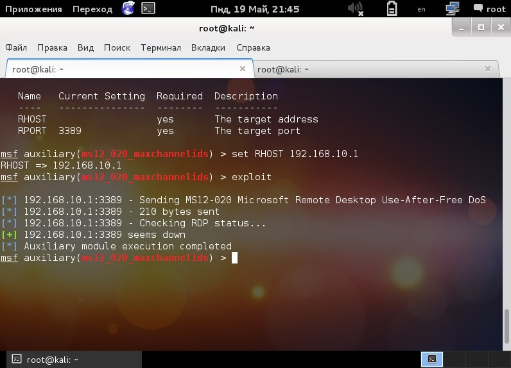Click the terminal cursor at the last prompt
Screen dimensions: 511x368
[x=235, y=258]
